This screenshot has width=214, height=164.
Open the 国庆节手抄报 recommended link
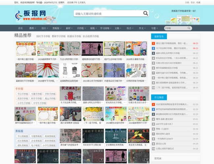(43, 36)
